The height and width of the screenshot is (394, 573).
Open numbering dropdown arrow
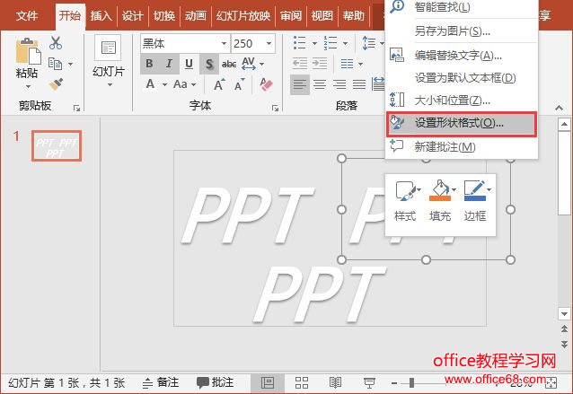[x=346, y=43]
